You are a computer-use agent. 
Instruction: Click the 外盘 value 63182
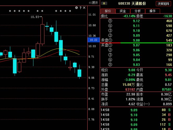[130, 89]
